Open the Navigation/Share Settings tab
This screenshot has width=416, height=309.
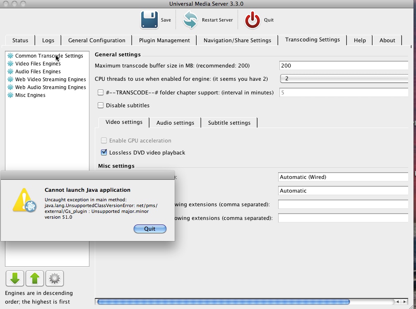point(237,40)
